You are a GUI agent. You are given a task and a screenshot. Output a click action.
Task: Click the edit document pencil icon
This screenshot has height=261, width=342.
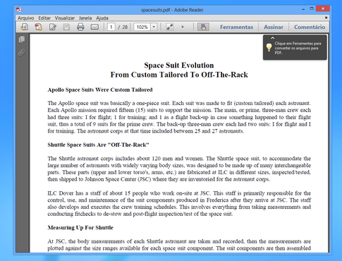(53, 27)
